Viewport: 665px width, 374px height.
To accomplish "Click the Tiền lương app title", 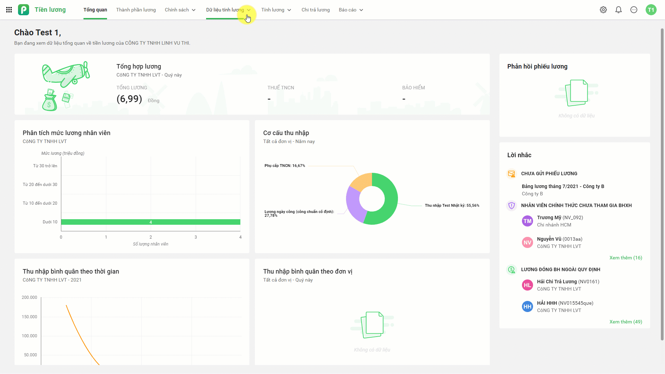I will pyautogui.click(x=50, y=10).
